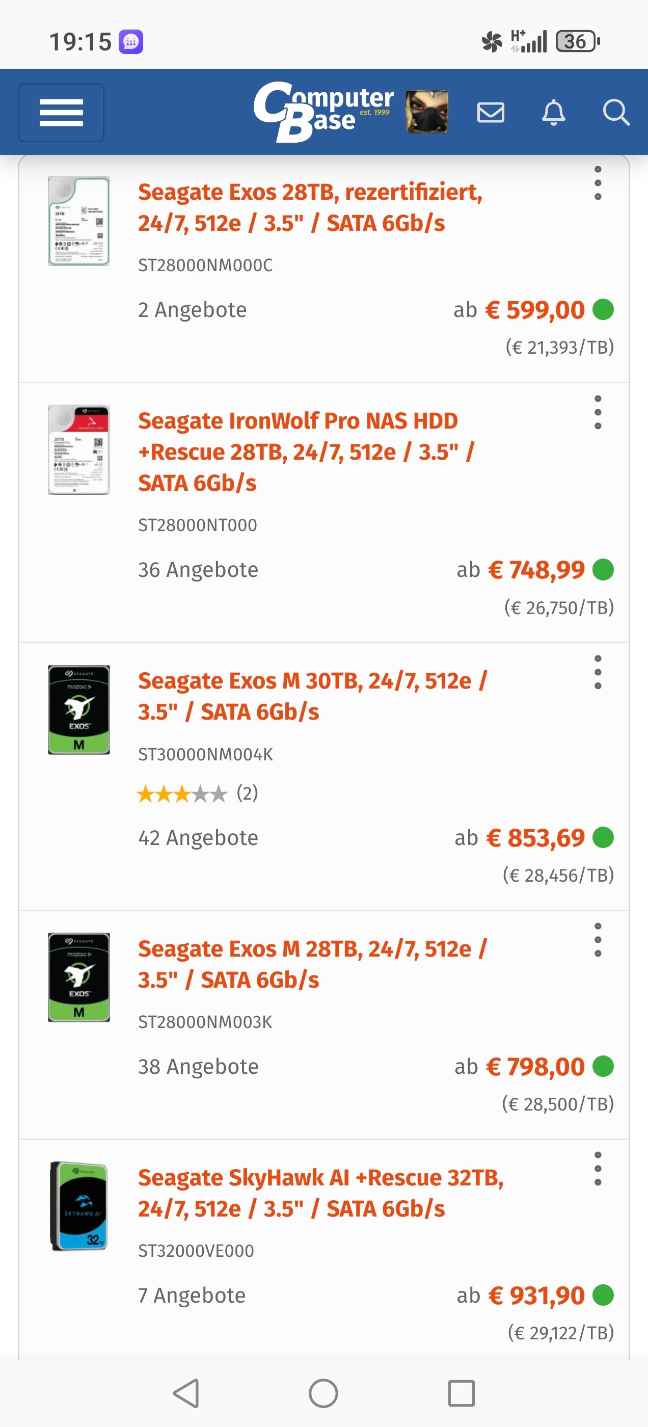
Task: Open options for Seagate Exos 28TB rezertifiziert
Action: pos(598,183)
